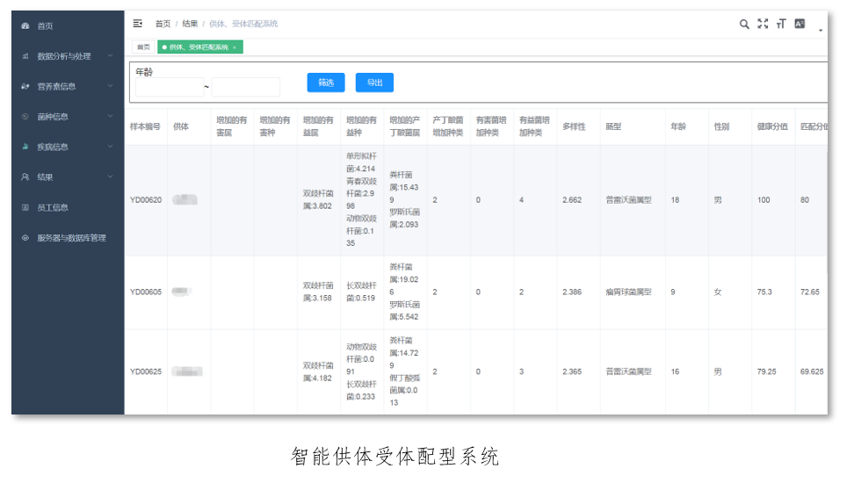Click the 肠型 column header

613,126
